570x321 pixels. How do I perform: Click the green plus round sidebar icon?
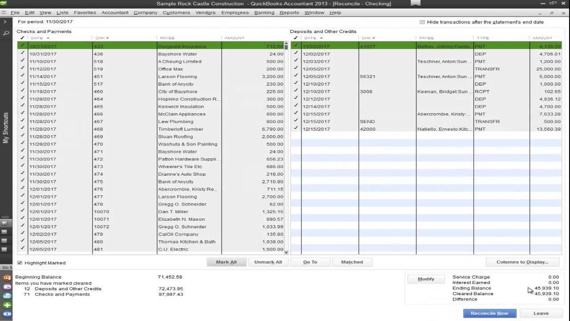[7, 305]
